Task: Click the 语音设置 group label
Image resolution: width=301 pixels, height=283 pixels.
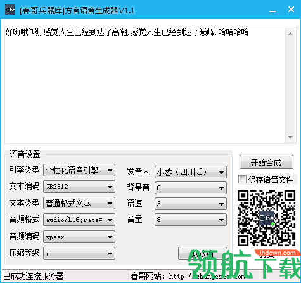Action: tap(25, 154)
